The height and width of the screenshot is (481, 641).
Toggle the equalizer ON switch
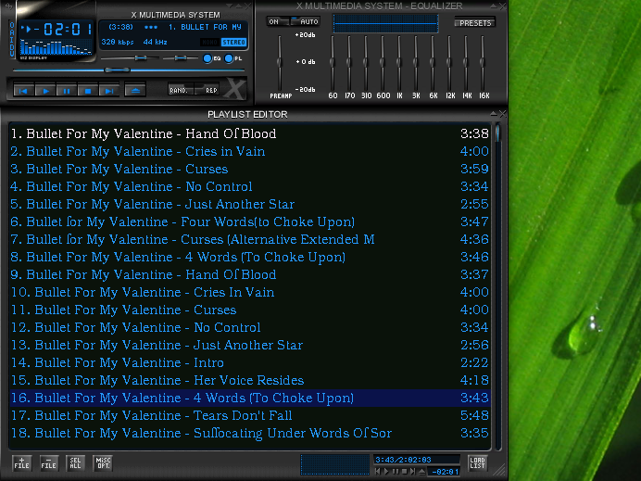[x=278, y=21]
